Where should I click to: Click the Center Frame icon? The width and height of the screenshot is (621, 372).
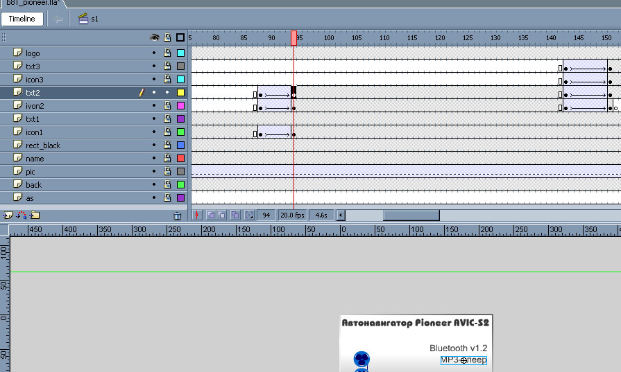click(x=197, y=215)
